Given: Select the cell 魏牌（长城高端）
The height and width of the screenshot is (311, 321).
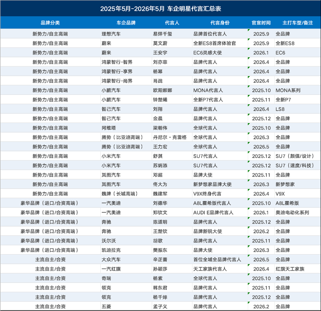Looking at the screenshot, I should click(120, 194).
